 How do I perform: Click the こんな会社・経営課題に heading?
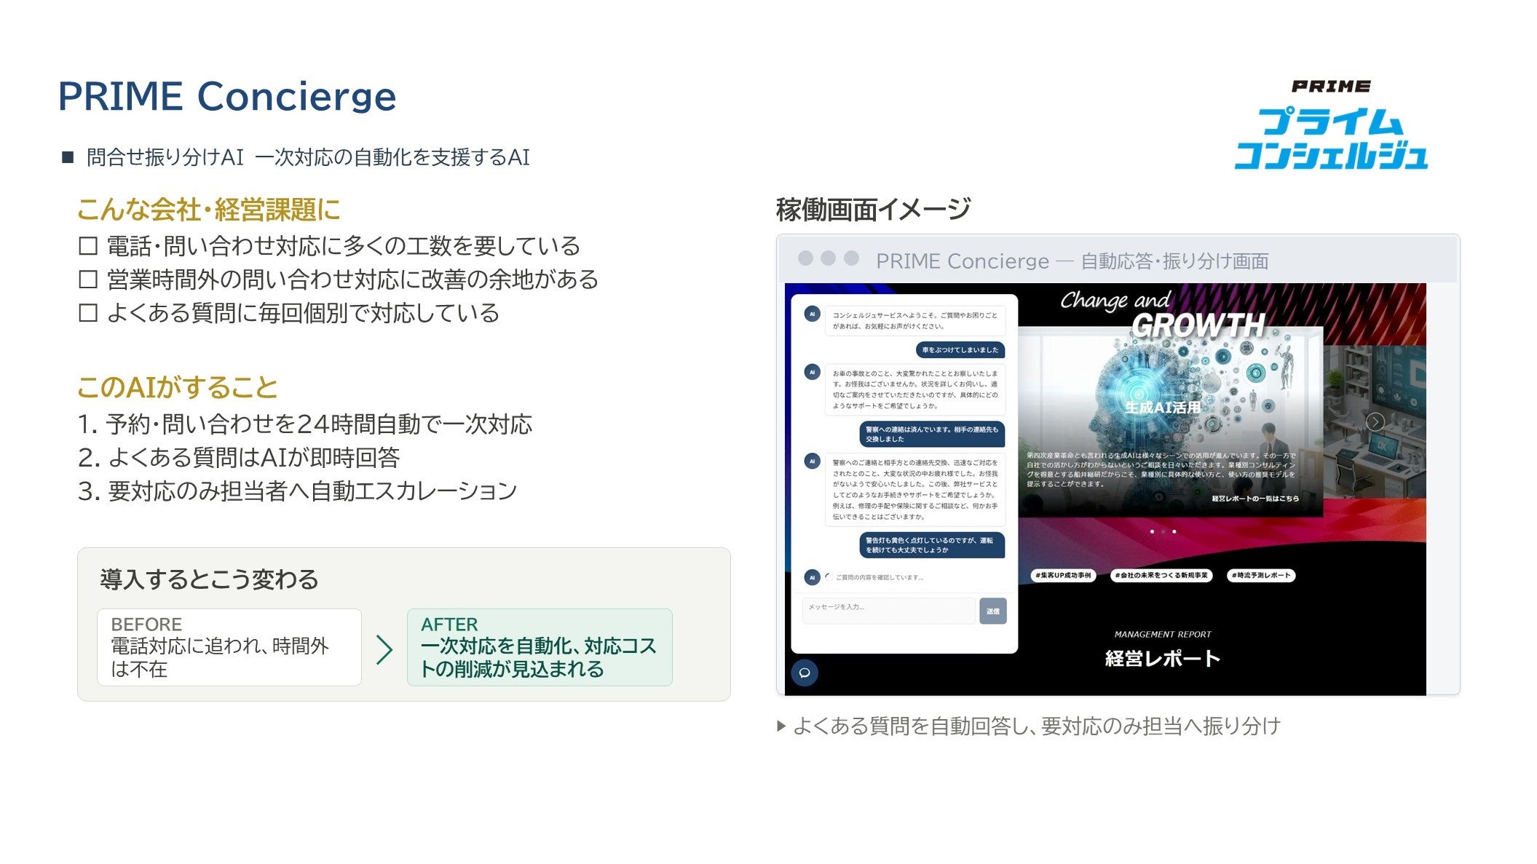tap(209, 210)
